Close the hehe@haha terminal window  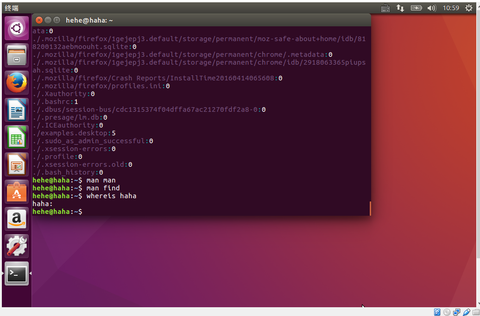(x=39, y=20)
